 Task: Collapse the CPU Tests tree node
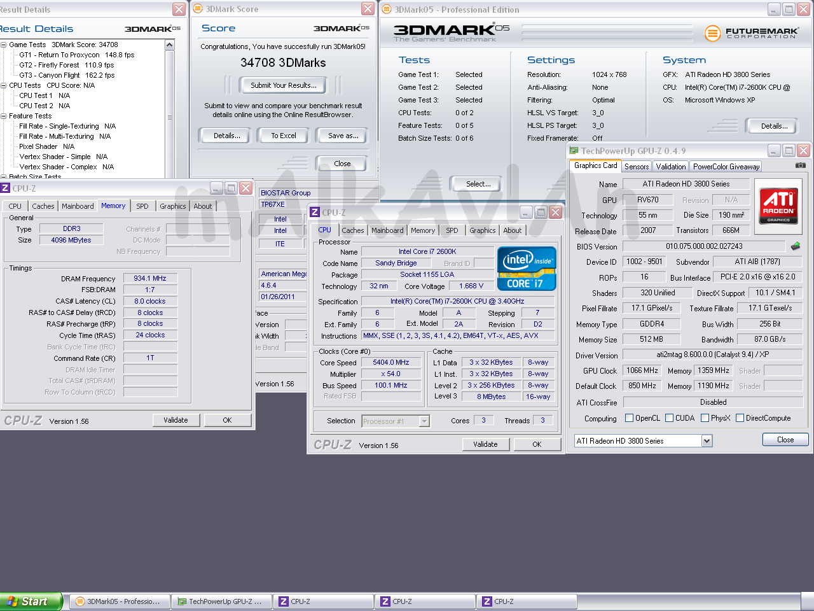(x=4, y=85)
